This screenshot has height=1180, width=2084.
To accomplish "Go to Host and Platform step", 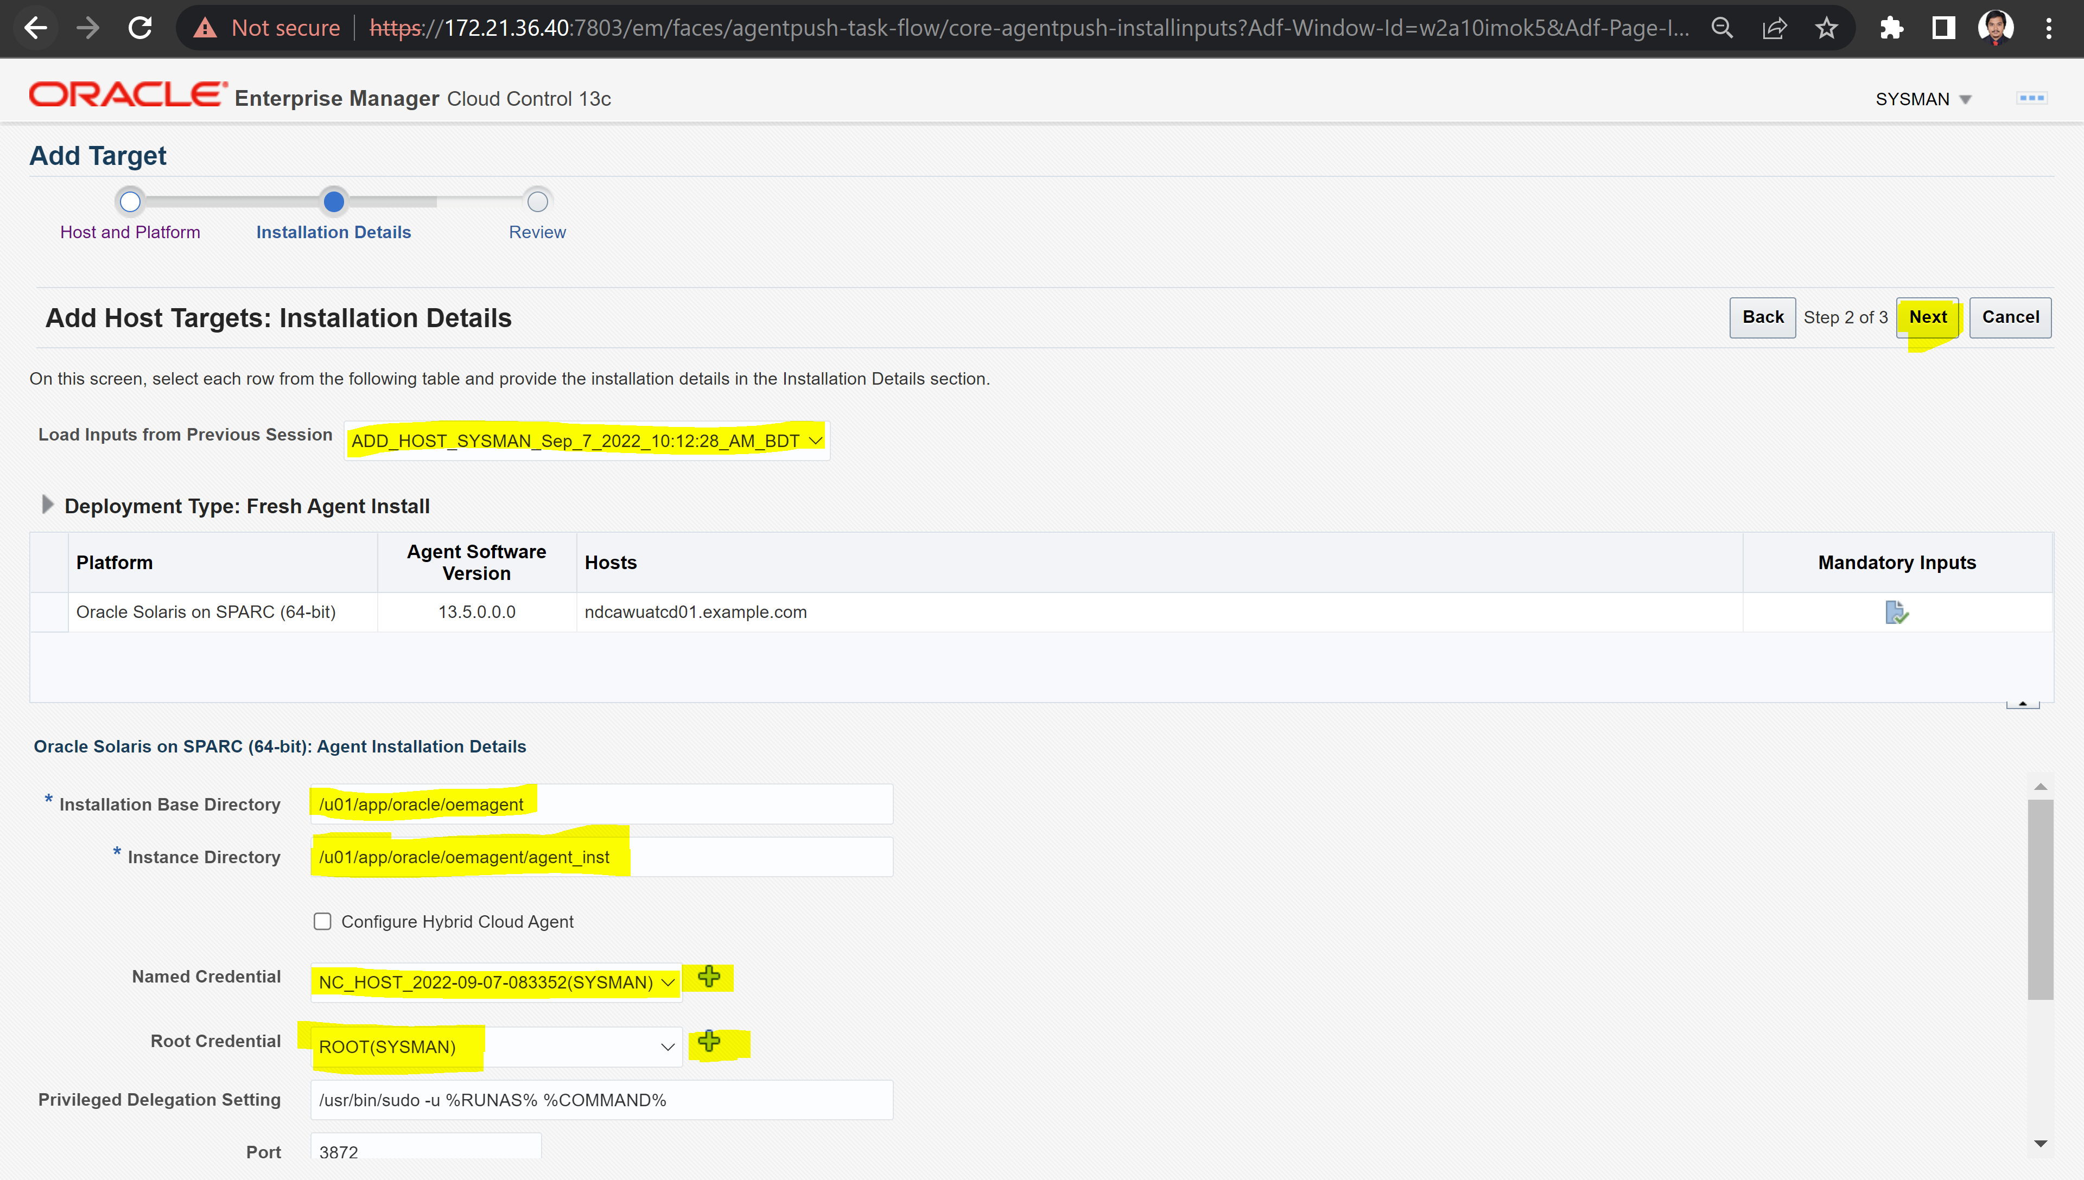I will [130, 233].
